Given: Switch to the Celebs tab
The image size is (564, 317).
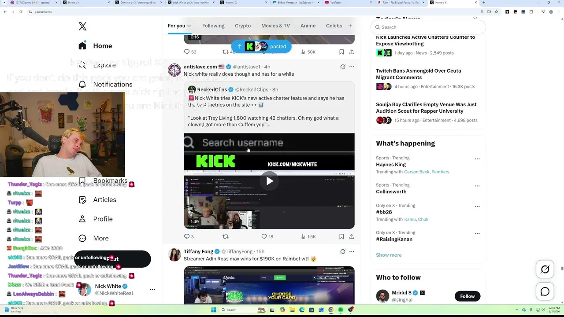Looking at the screenshot, I should click(334, 26).
